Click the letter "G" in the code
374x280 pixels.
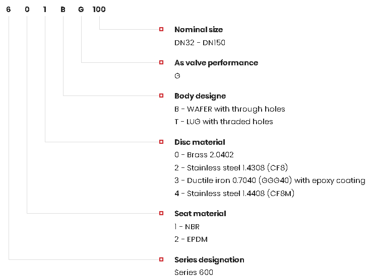[81, 10]
